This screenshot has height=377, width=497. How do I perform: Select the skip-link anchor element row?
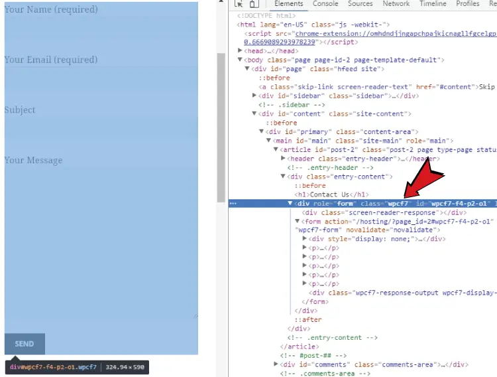pyautogui.click(x=376, y=87)
